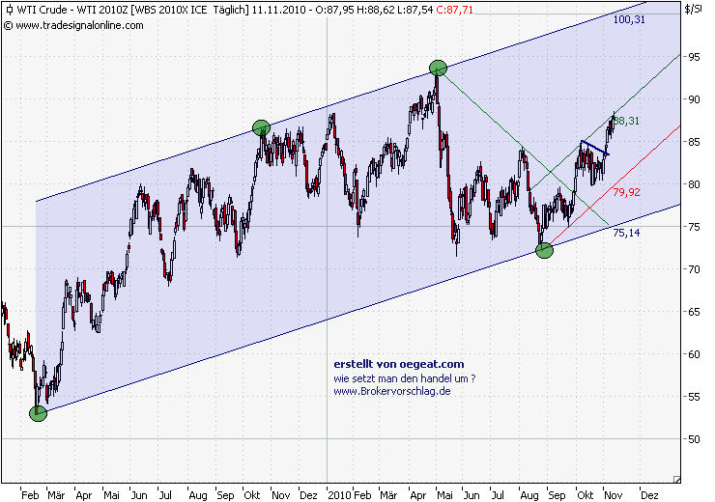
Task: Click the 100,31 upper channel value label
Action: [x=629, y=19]
